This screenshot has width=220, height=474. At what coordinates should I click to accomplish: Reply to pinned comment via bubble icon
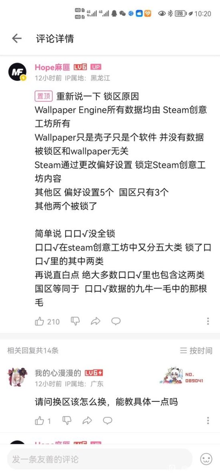116,321
